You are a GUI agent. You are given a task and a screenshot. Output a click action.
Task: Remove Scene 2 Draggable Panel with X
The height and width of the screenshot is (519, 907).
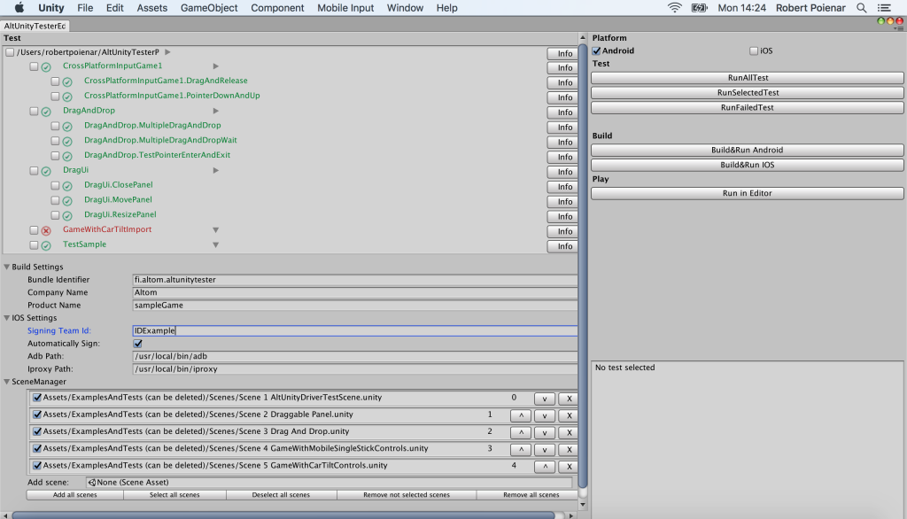click(x=569, y=415)
